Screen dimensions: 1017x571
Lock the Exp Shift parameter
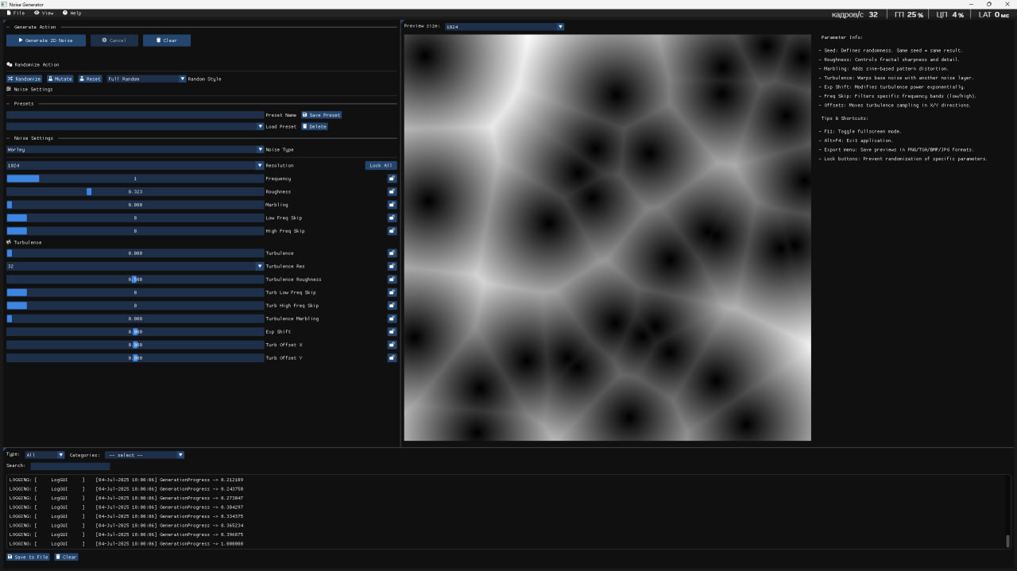pos(392,332)
